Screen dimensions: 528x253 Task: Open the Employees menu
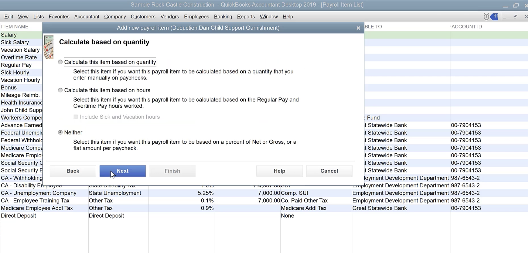196,17
